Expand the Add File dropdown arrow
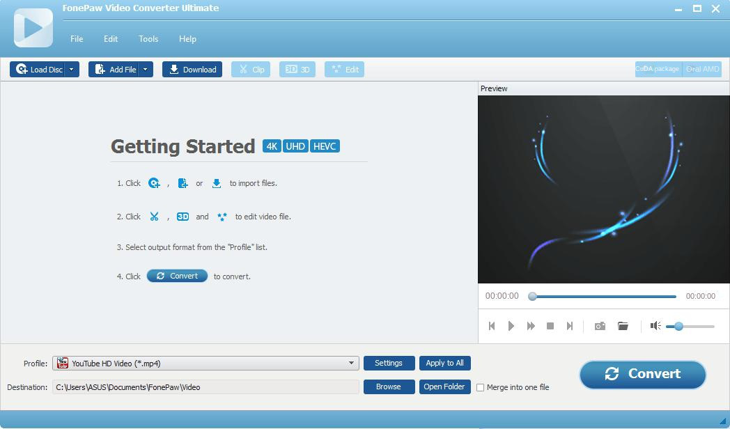Screen dimensions: 730x429 point(145,69)
